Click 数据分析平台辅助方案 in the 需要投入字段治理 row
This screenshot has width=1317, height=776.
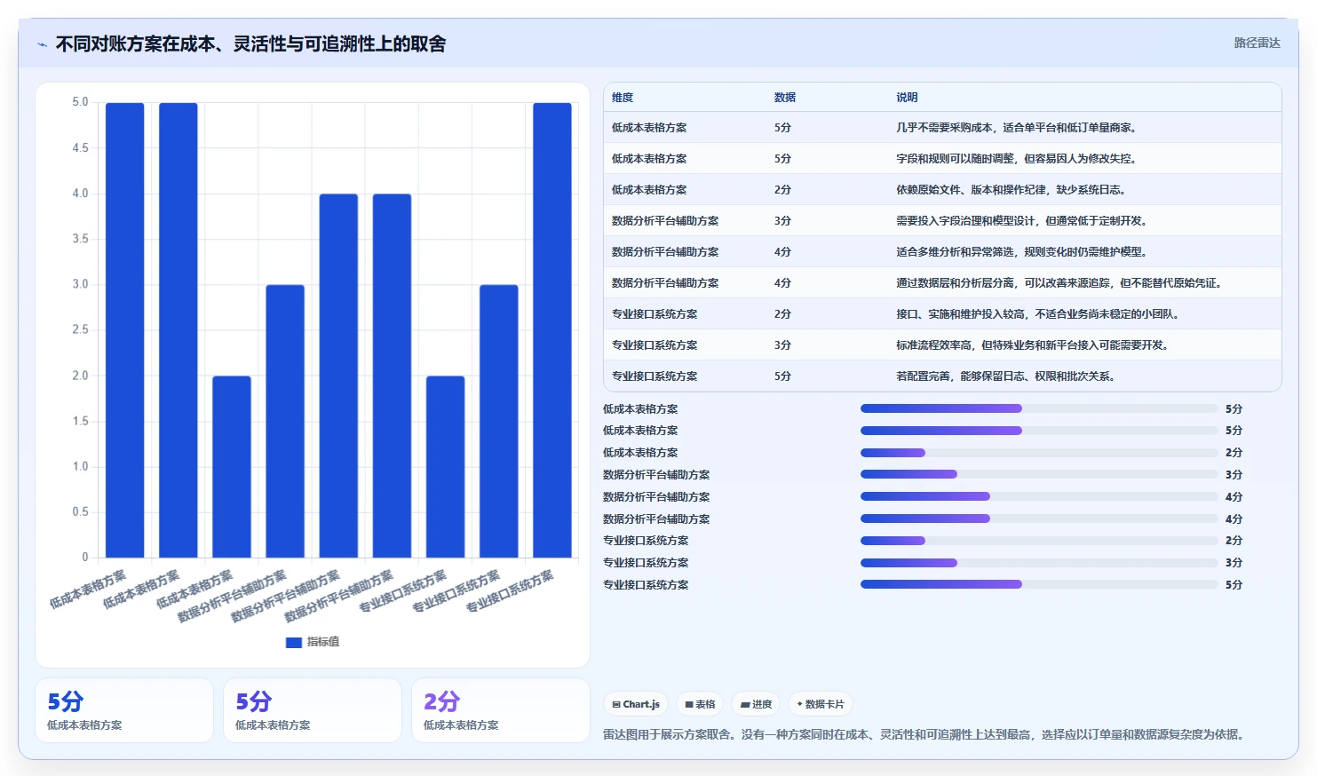pos(665,221)
